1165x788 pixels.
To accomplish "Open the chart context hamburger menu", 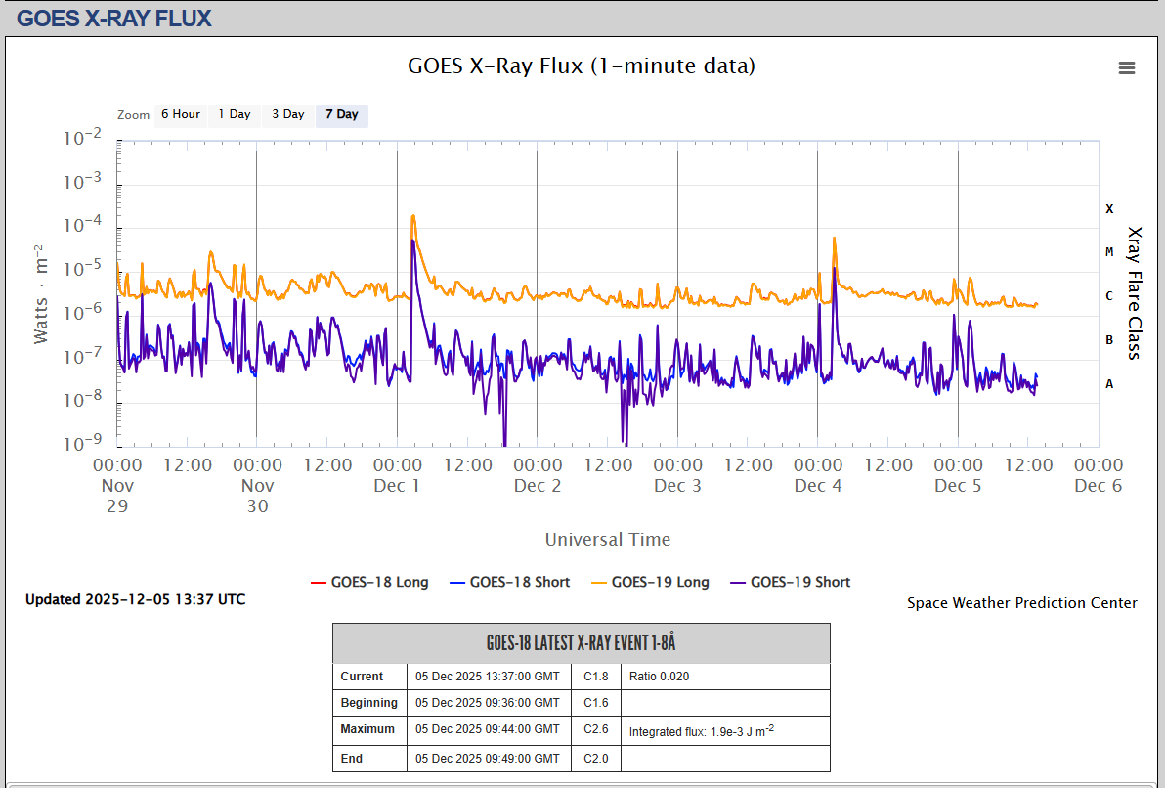I will pos(1127,67).
